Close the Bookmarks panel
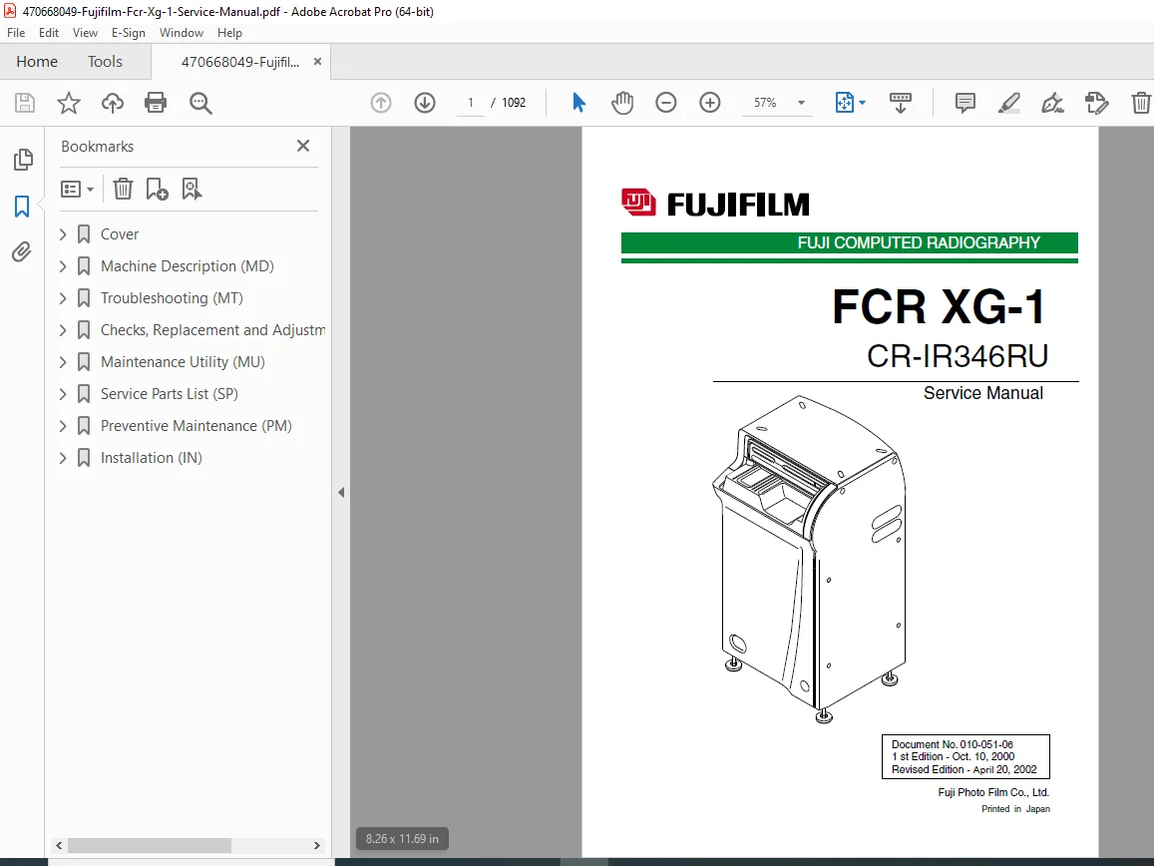1154x866 pixels. (303, 146)
